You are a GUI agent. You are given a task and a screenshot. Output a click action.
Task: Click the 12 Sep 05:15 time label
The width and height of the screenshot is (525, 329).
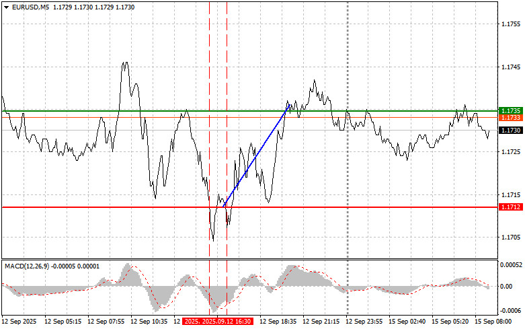point(61,322)
